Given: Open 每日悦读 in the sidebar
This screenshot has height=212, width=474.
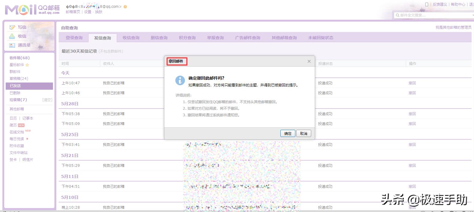Looking at the screenshot, I should pyautogui.click(x=17, y=139).
